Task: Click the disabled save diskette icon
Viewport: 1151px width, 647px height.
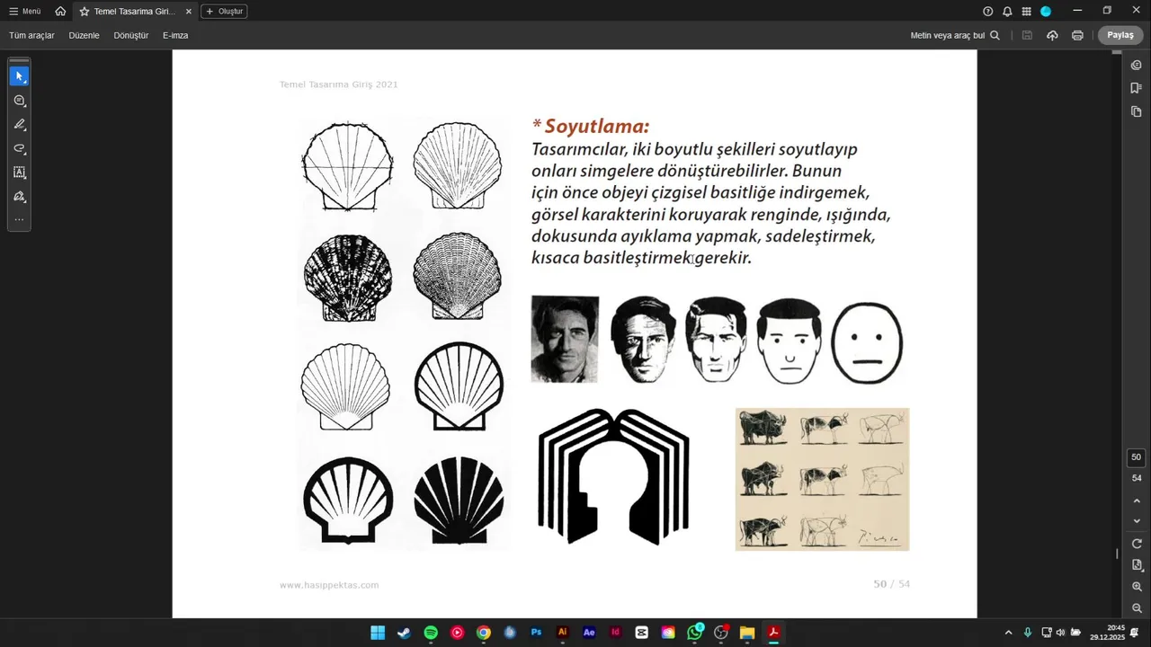Action: [x=1027, y=35]
